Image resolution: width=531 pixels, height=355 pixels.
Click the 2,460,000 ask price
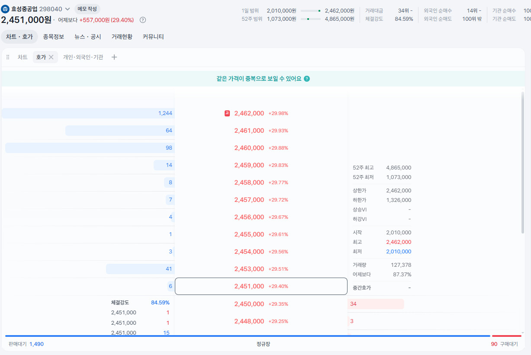click(249, 148)
